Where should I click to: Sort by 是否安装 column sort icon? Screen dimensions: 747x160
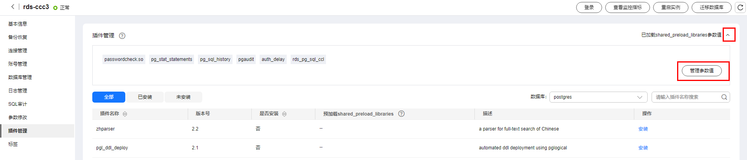[284, 114]
